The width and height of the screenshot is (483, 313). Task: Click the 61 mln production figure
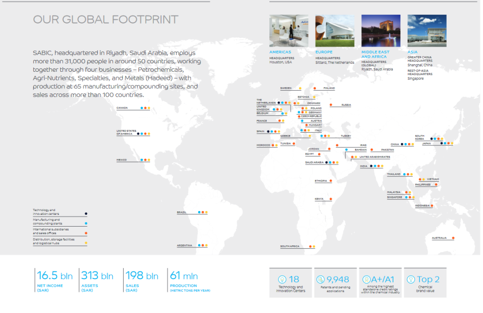click(x=184, y=275)
